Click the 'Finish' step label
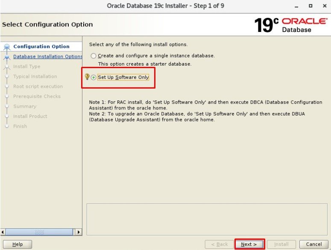This screenshot has width=331, height=250. coord(20,126)
